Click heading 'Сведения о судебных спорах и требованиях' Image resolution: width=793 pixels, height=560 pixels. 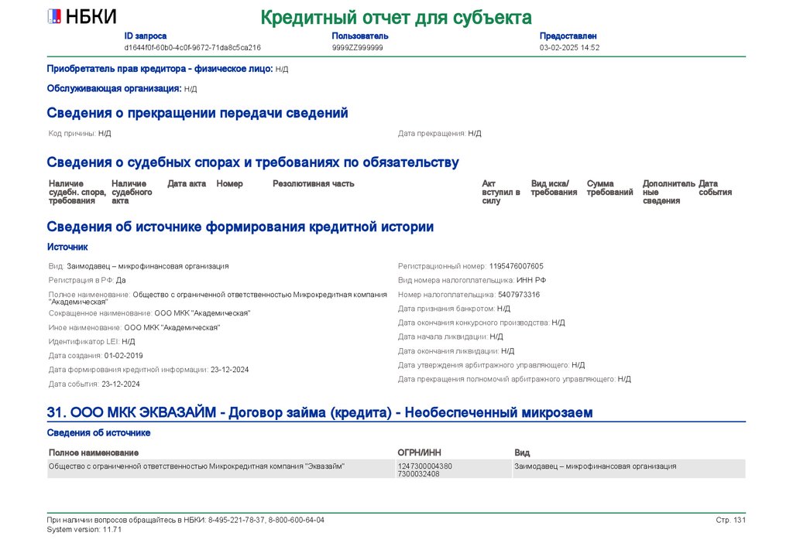[x=253, y=162]
